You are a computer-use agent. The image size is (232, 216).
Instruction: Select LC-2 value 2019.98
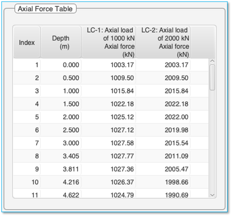163,130
